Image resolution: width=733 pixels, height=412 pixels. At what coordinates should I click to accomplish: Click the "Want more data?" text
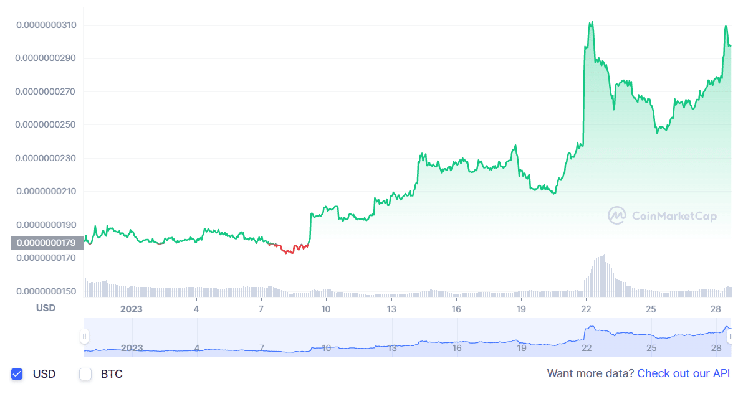[x=590, y=373]
